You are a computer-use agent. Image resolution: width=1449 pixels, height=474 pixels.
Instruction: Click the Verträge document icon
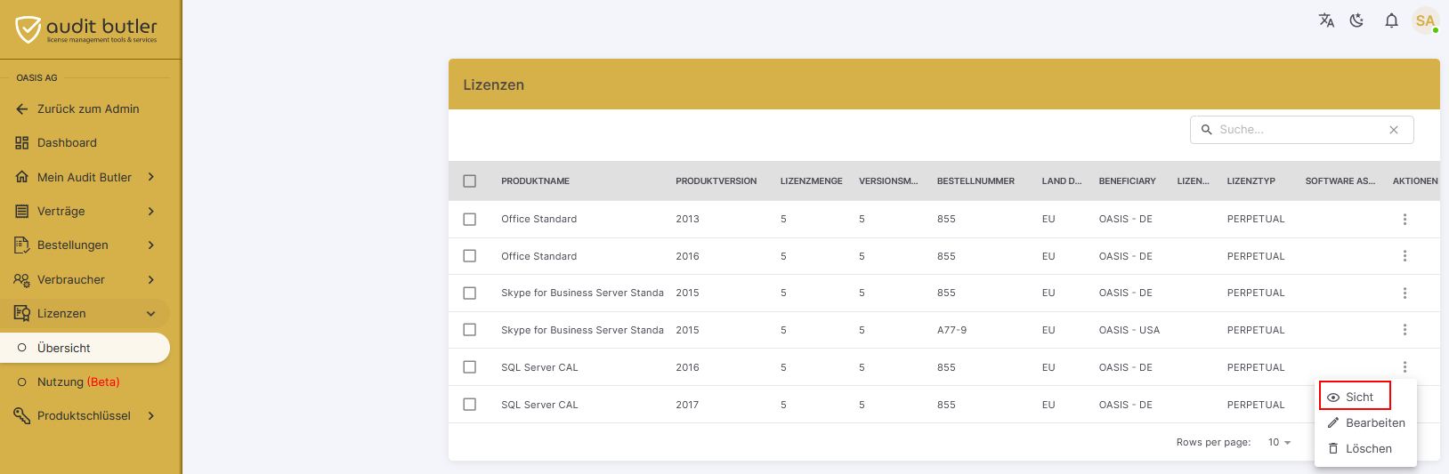22,212
